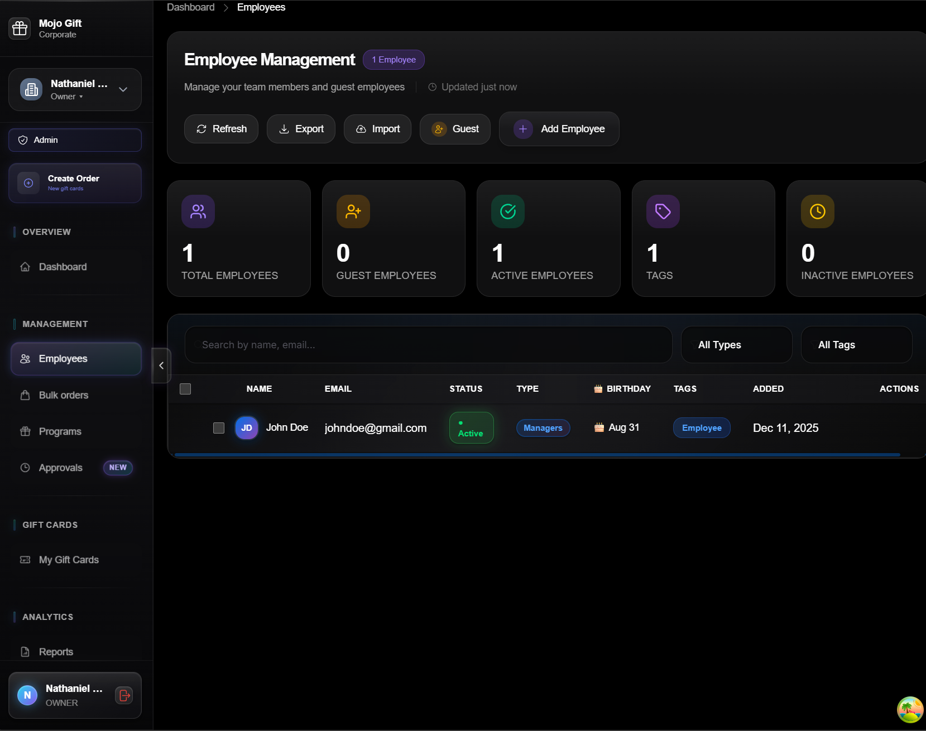The image size is (926, 731).
Task: Sort by the NAME column header
Action: pyautogui.click(x=259, y=389)
